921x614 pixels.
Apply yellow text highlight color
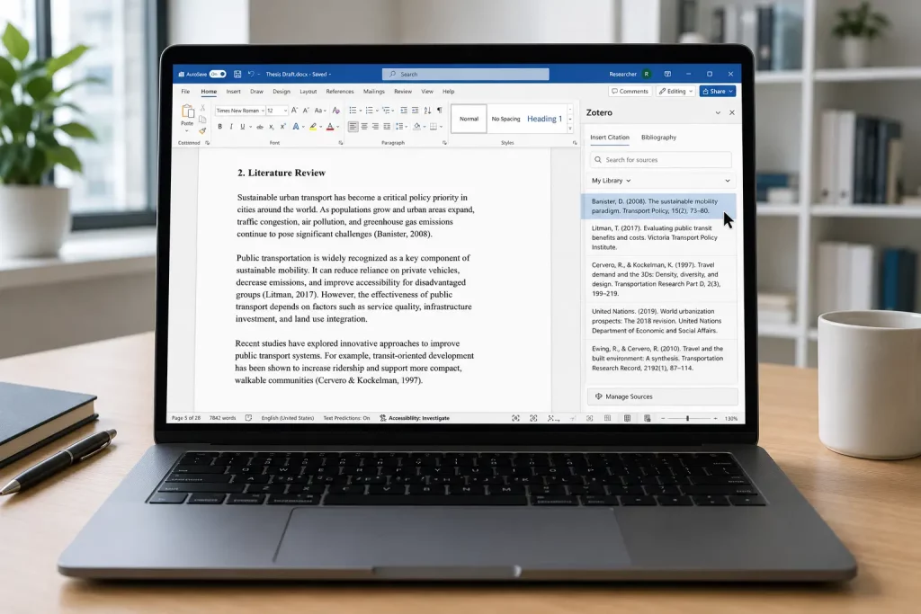click(x=313, y=126)
